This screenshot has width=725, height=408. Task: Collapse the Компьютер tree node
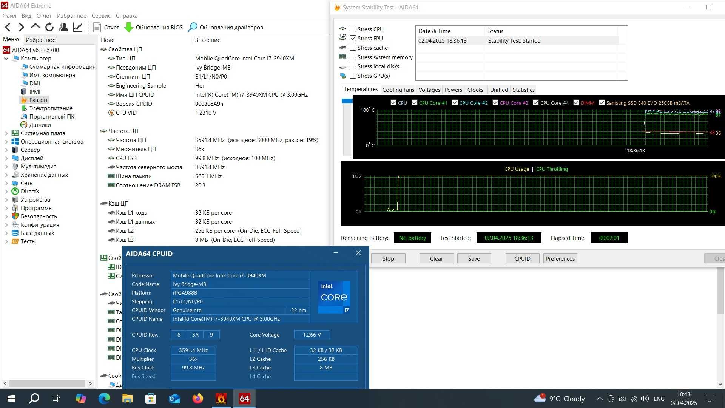[6, 58]
